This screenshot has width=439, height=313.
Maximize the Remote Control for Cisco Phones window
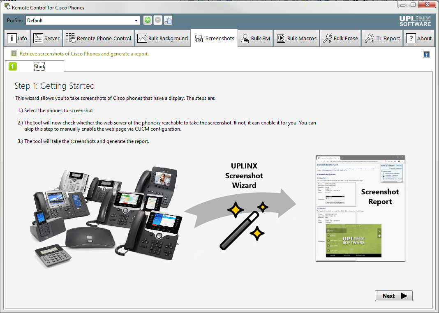click(413, 5)
